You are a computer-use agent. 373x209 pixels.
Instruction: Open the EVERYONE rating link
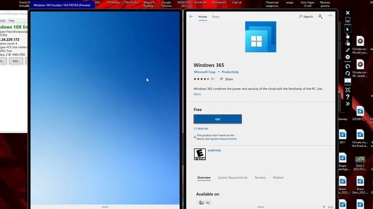click(214, 150)
